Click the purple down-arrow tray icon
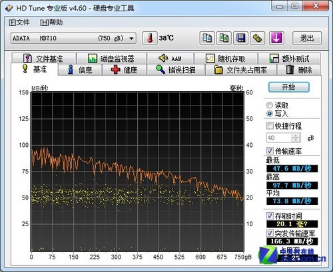Viewport: 333px width, 272px height. click(x=276, y=38)
